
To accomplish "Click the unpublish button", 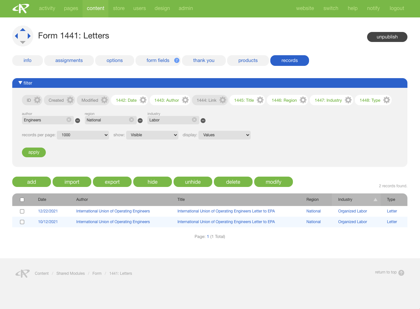I will 387,37.
